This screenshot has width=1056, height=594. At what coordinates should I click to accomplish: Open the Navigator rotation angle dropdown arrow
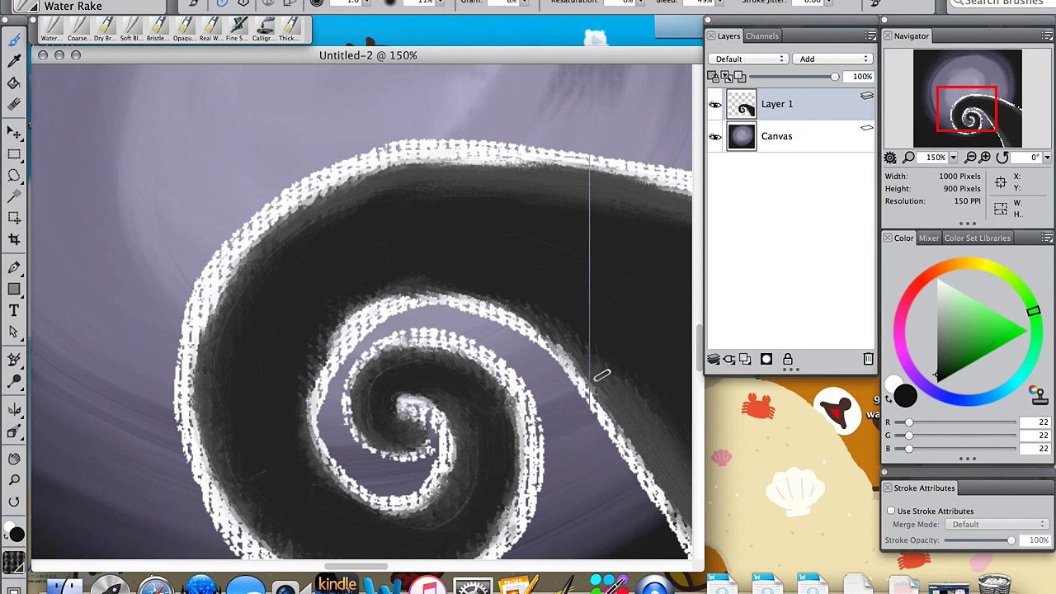(x=1047, y=158)
